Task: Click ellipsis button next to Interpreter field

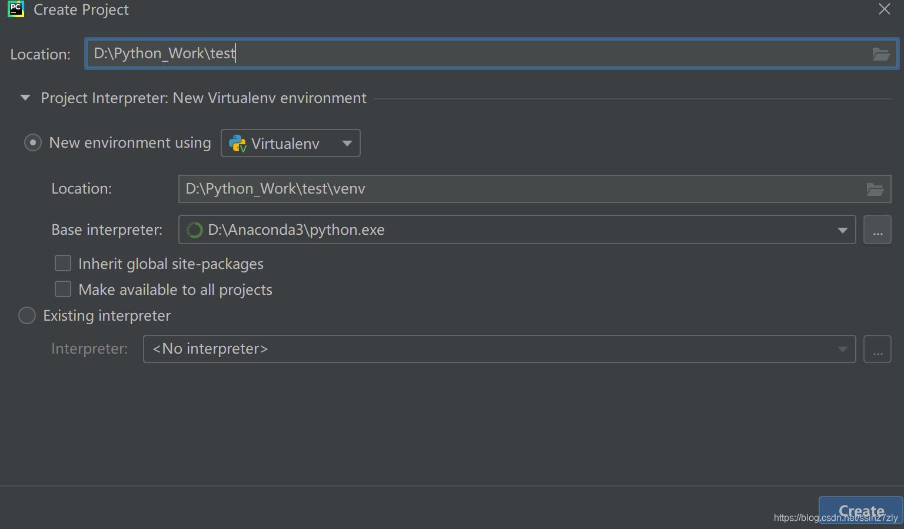Action: (878, 349)
